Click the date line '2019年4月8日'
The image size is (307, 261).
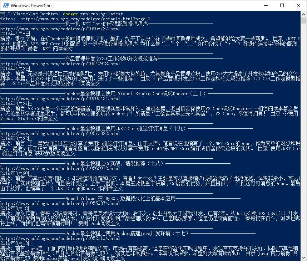(15, 34)
